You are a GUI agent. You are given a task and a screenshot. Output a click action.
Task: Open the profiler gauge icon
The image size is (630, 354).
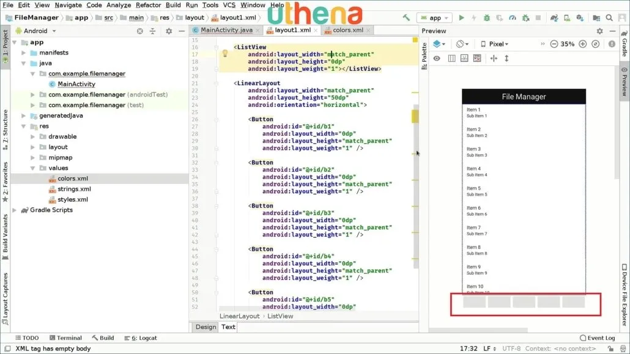(x=513, y=18)
